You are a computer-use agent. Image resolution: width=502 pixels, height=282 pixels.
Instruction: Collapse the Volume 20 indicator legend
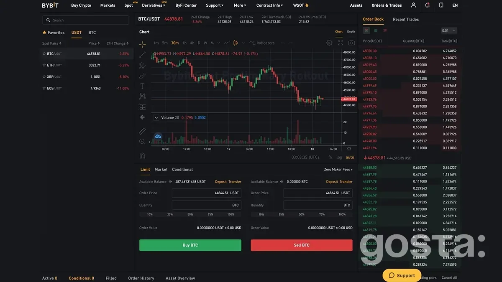156,118
